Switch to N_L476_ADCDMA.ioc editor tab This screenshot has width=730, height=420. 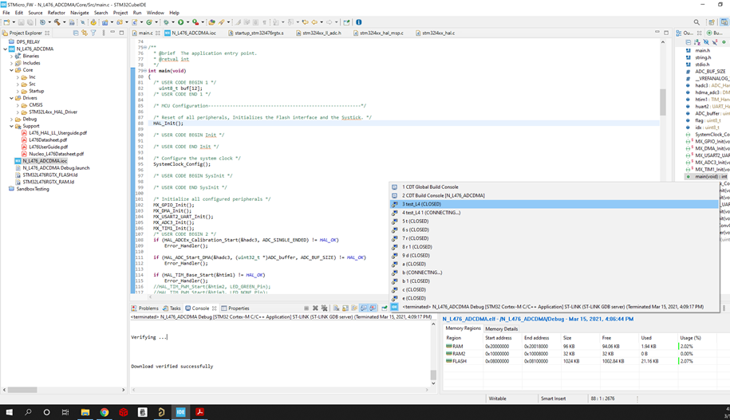pyautogui.click(x=190, y=33)
